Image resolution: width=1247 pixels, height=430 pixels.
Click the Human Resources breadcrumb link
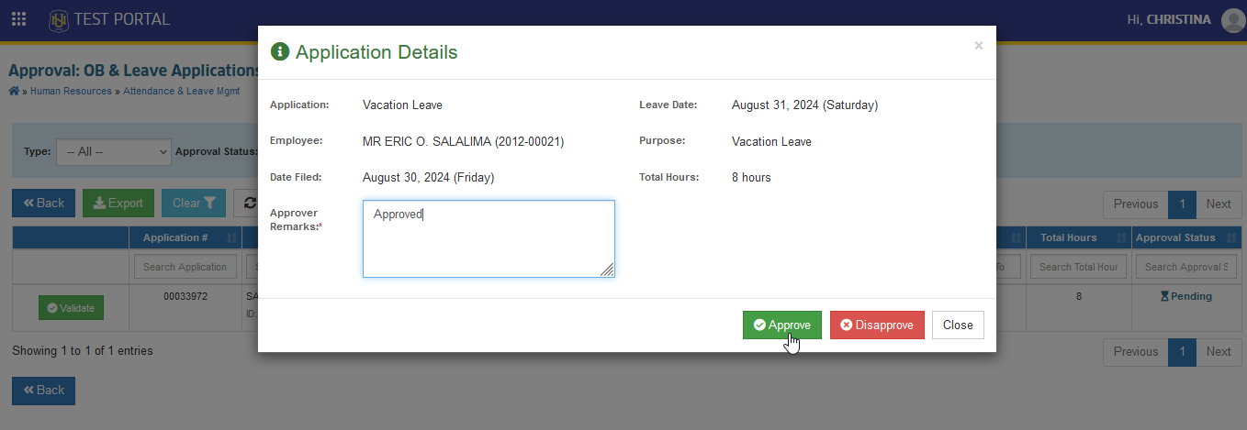(x=71, y=92)
